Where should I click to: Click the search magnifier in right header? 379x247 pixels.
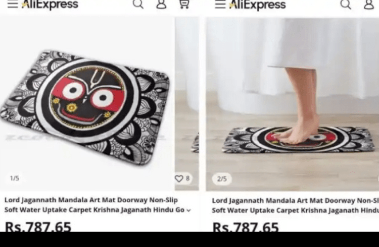(x=346, y=5)
